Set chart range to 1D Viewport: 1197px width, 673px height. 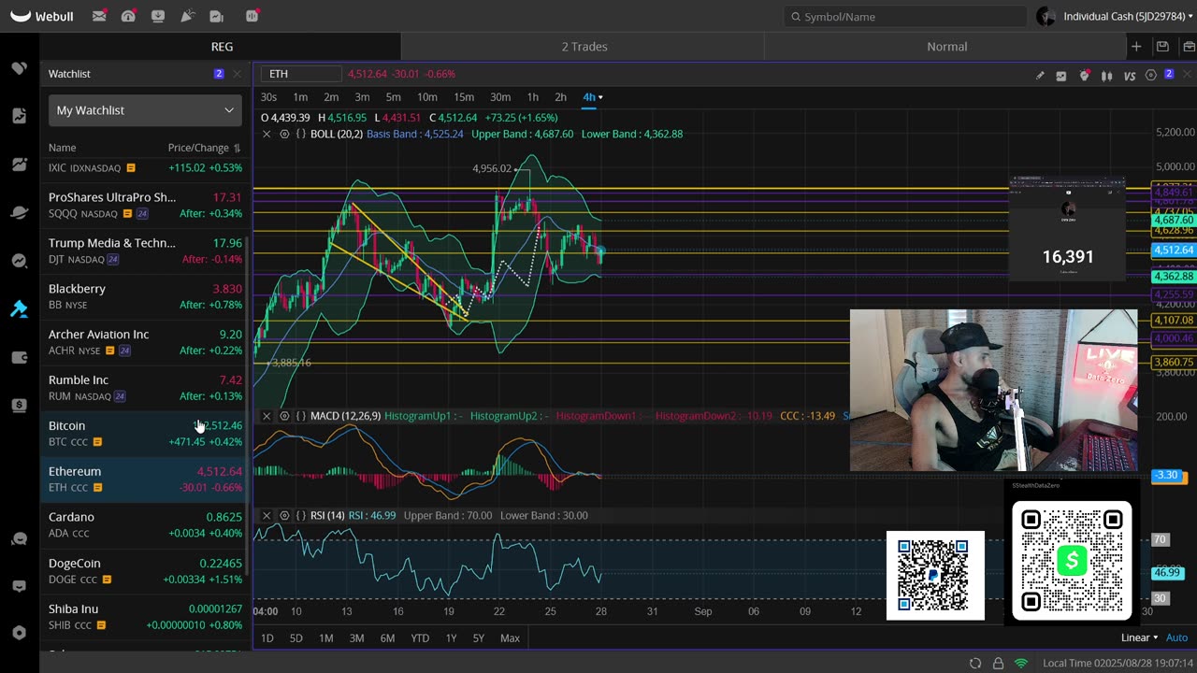click(267, 638)
